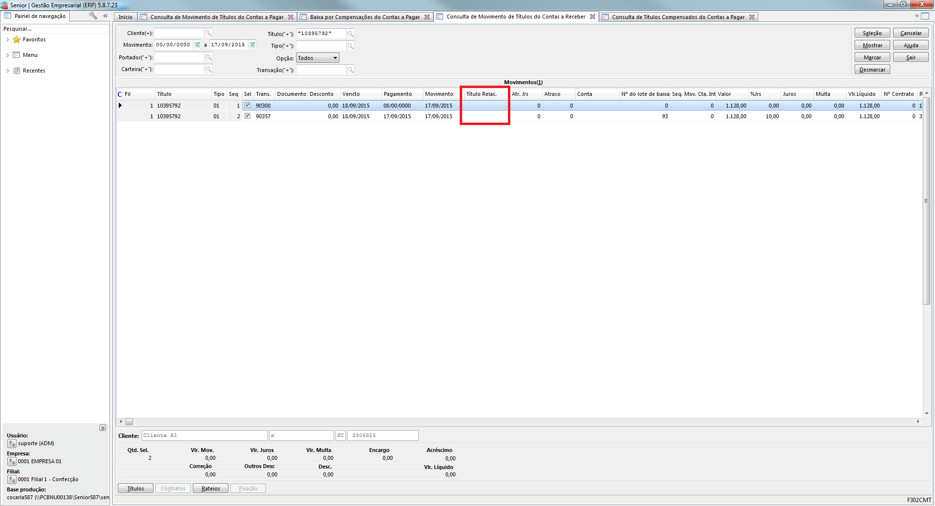The image size is (935, 506).
Task: Click the Menu icon in navigation tree
Action: [17, 55]
